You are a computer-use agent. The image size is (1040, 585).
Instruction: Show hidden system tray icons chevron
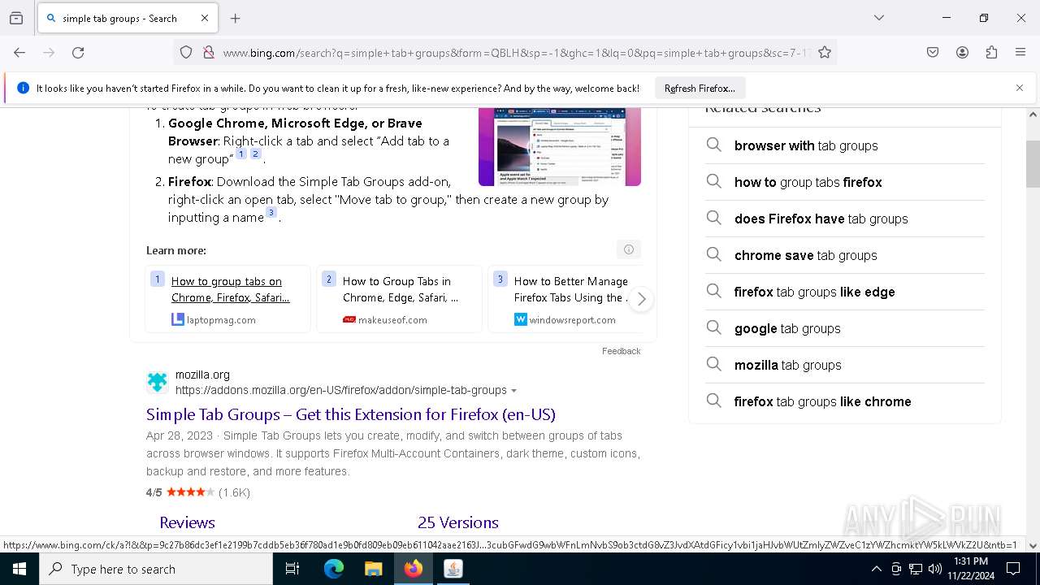pyautogui.click(x=876, y=569)
